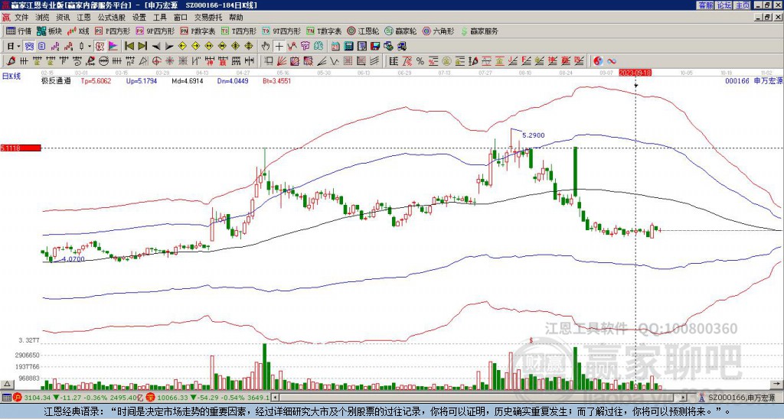Open the candlestick style dropdown arrow
Screen dimensions: 784x419
90,46
